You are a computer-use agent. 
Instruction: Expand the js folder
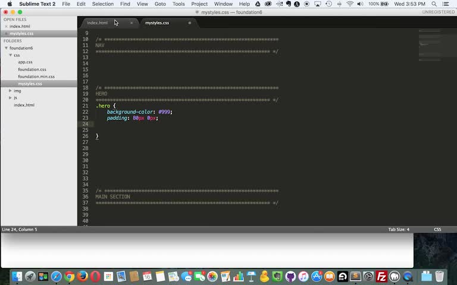tap(10, 98)
